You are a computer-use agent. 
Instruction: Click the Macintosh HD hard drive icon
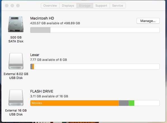[16, 24]
